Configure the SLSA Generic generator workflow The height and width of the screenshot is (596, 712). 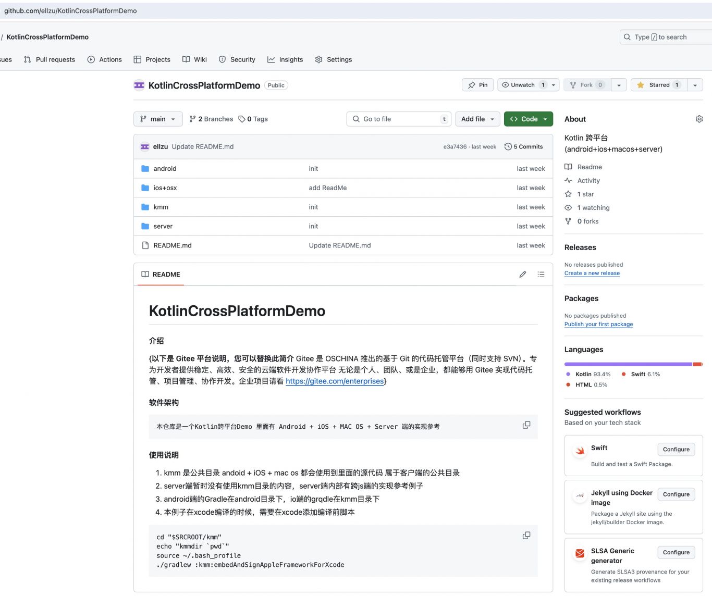click(x=676, y=552)
